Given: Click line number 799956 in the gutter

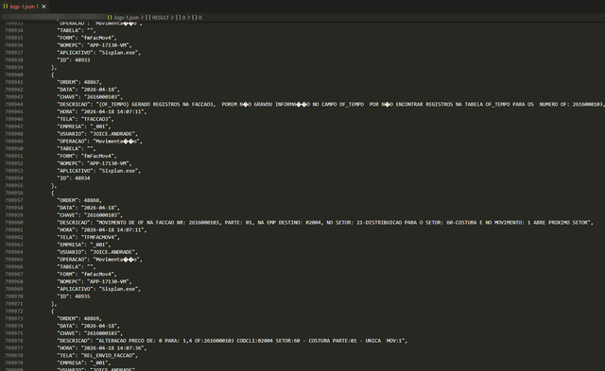Looking at the screenshot, I should (x=14, y=193).
